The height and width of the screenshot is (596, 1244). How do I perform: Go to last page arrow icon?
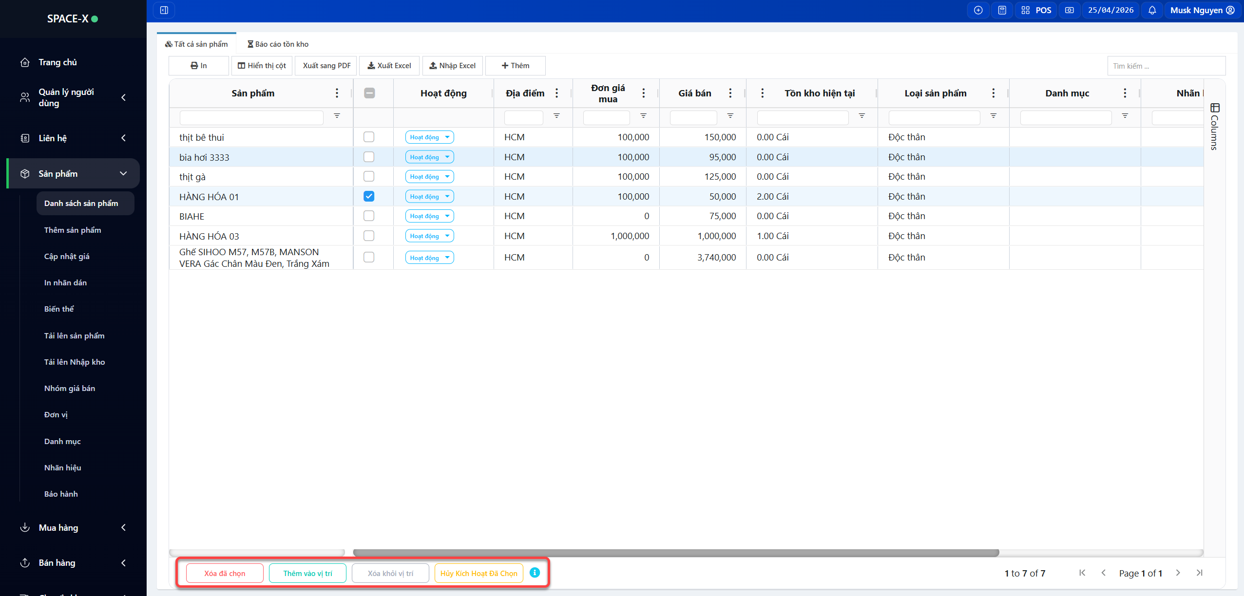pyautogui.click(x=1199, y=573)
